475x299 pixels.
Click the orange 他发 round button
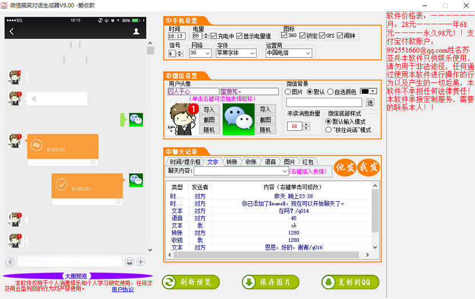pyautogui.click(x=345, y=167)
